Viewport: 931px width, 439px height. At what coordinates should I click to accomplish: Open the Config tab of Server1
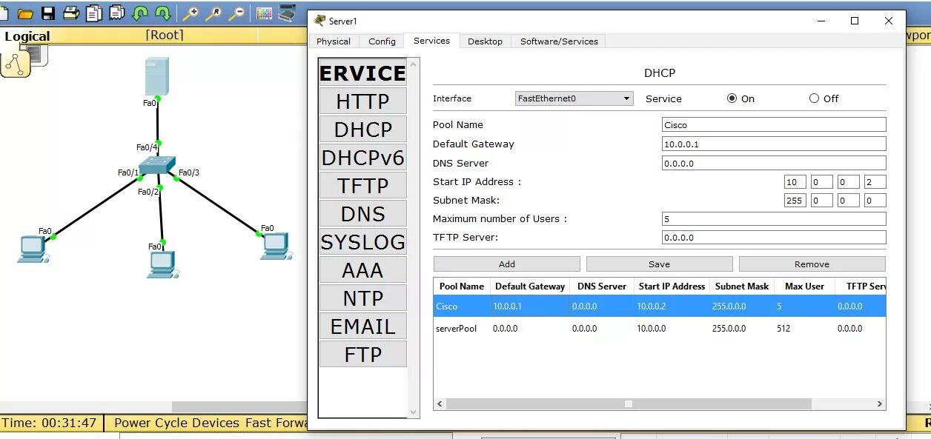[382, 41]
